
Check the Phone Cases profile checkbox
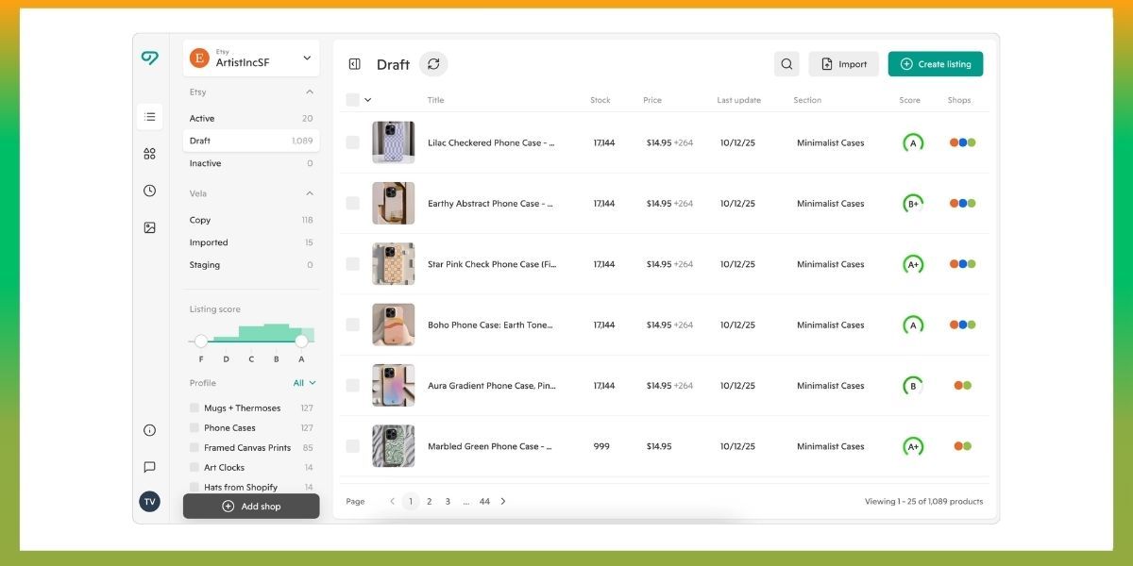[x=194, y=428]
